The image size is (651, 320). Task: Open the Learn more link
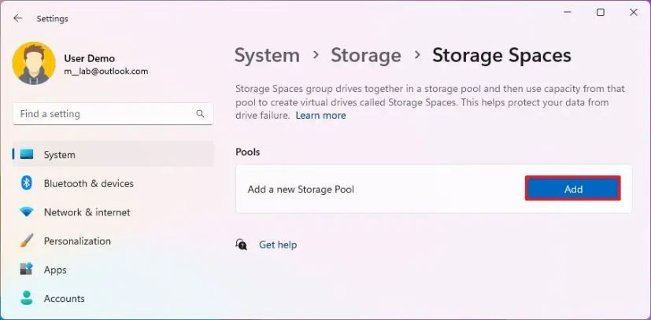click(320, 116)
